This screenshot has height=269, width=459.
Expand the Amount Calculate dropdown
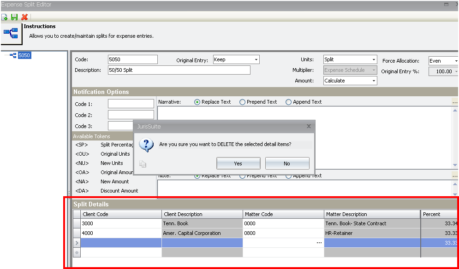(374, 81)
